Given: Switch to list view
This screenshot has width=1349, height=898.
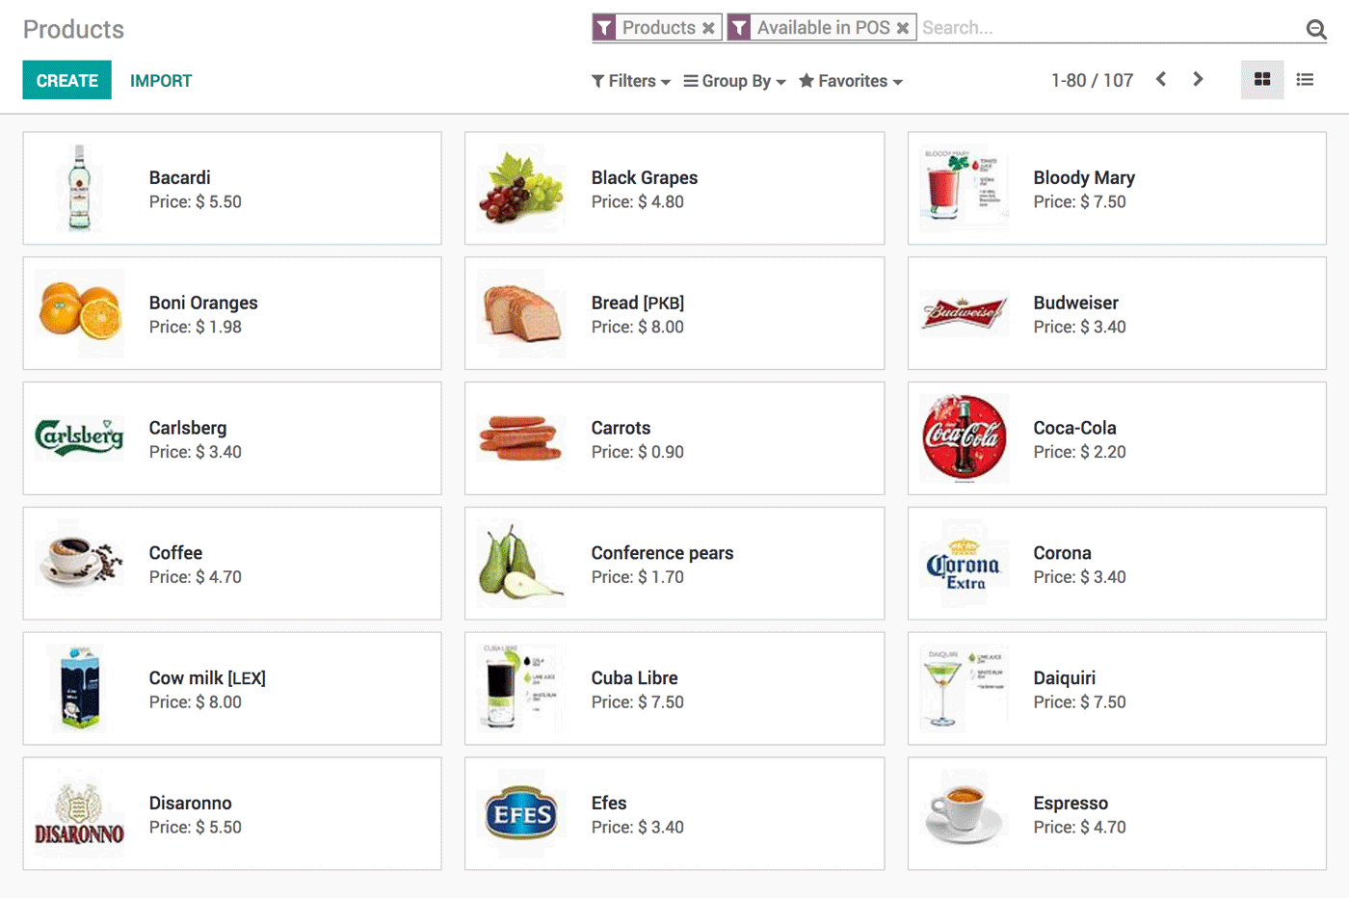Looking at the screenshot, I should [x=1305, y=80].
